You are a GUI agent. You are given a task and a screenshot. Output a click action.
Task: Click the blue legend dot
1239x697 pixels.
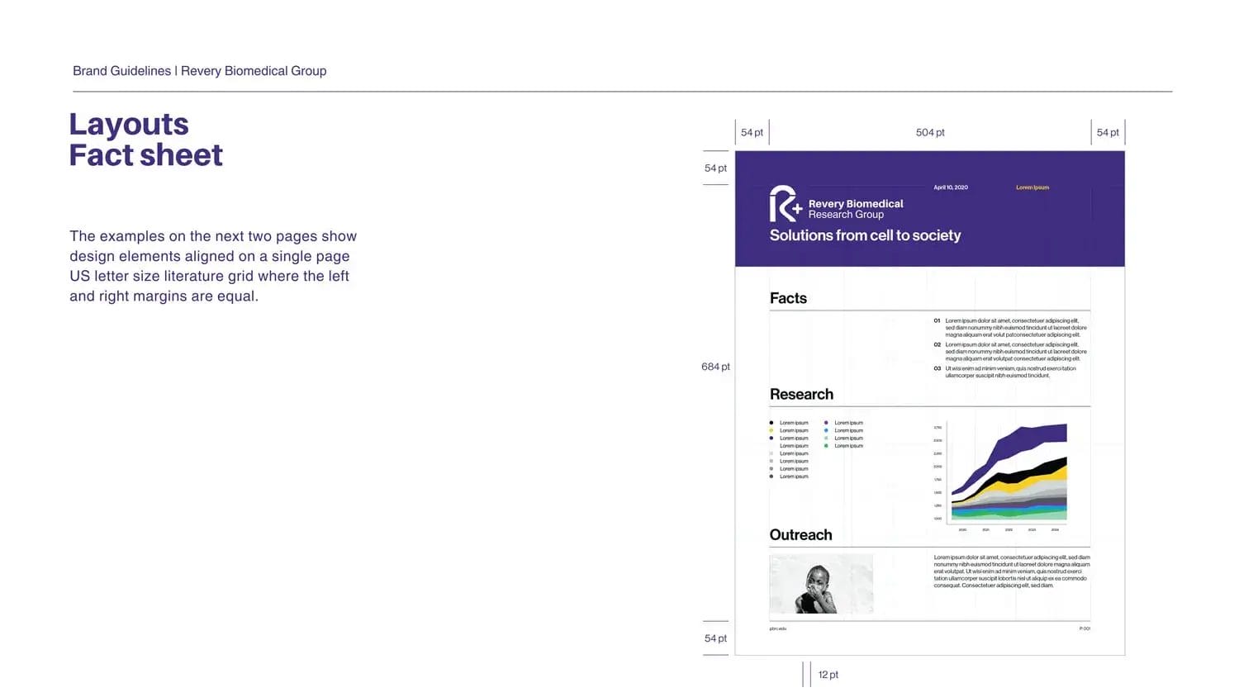coord(826,430)
